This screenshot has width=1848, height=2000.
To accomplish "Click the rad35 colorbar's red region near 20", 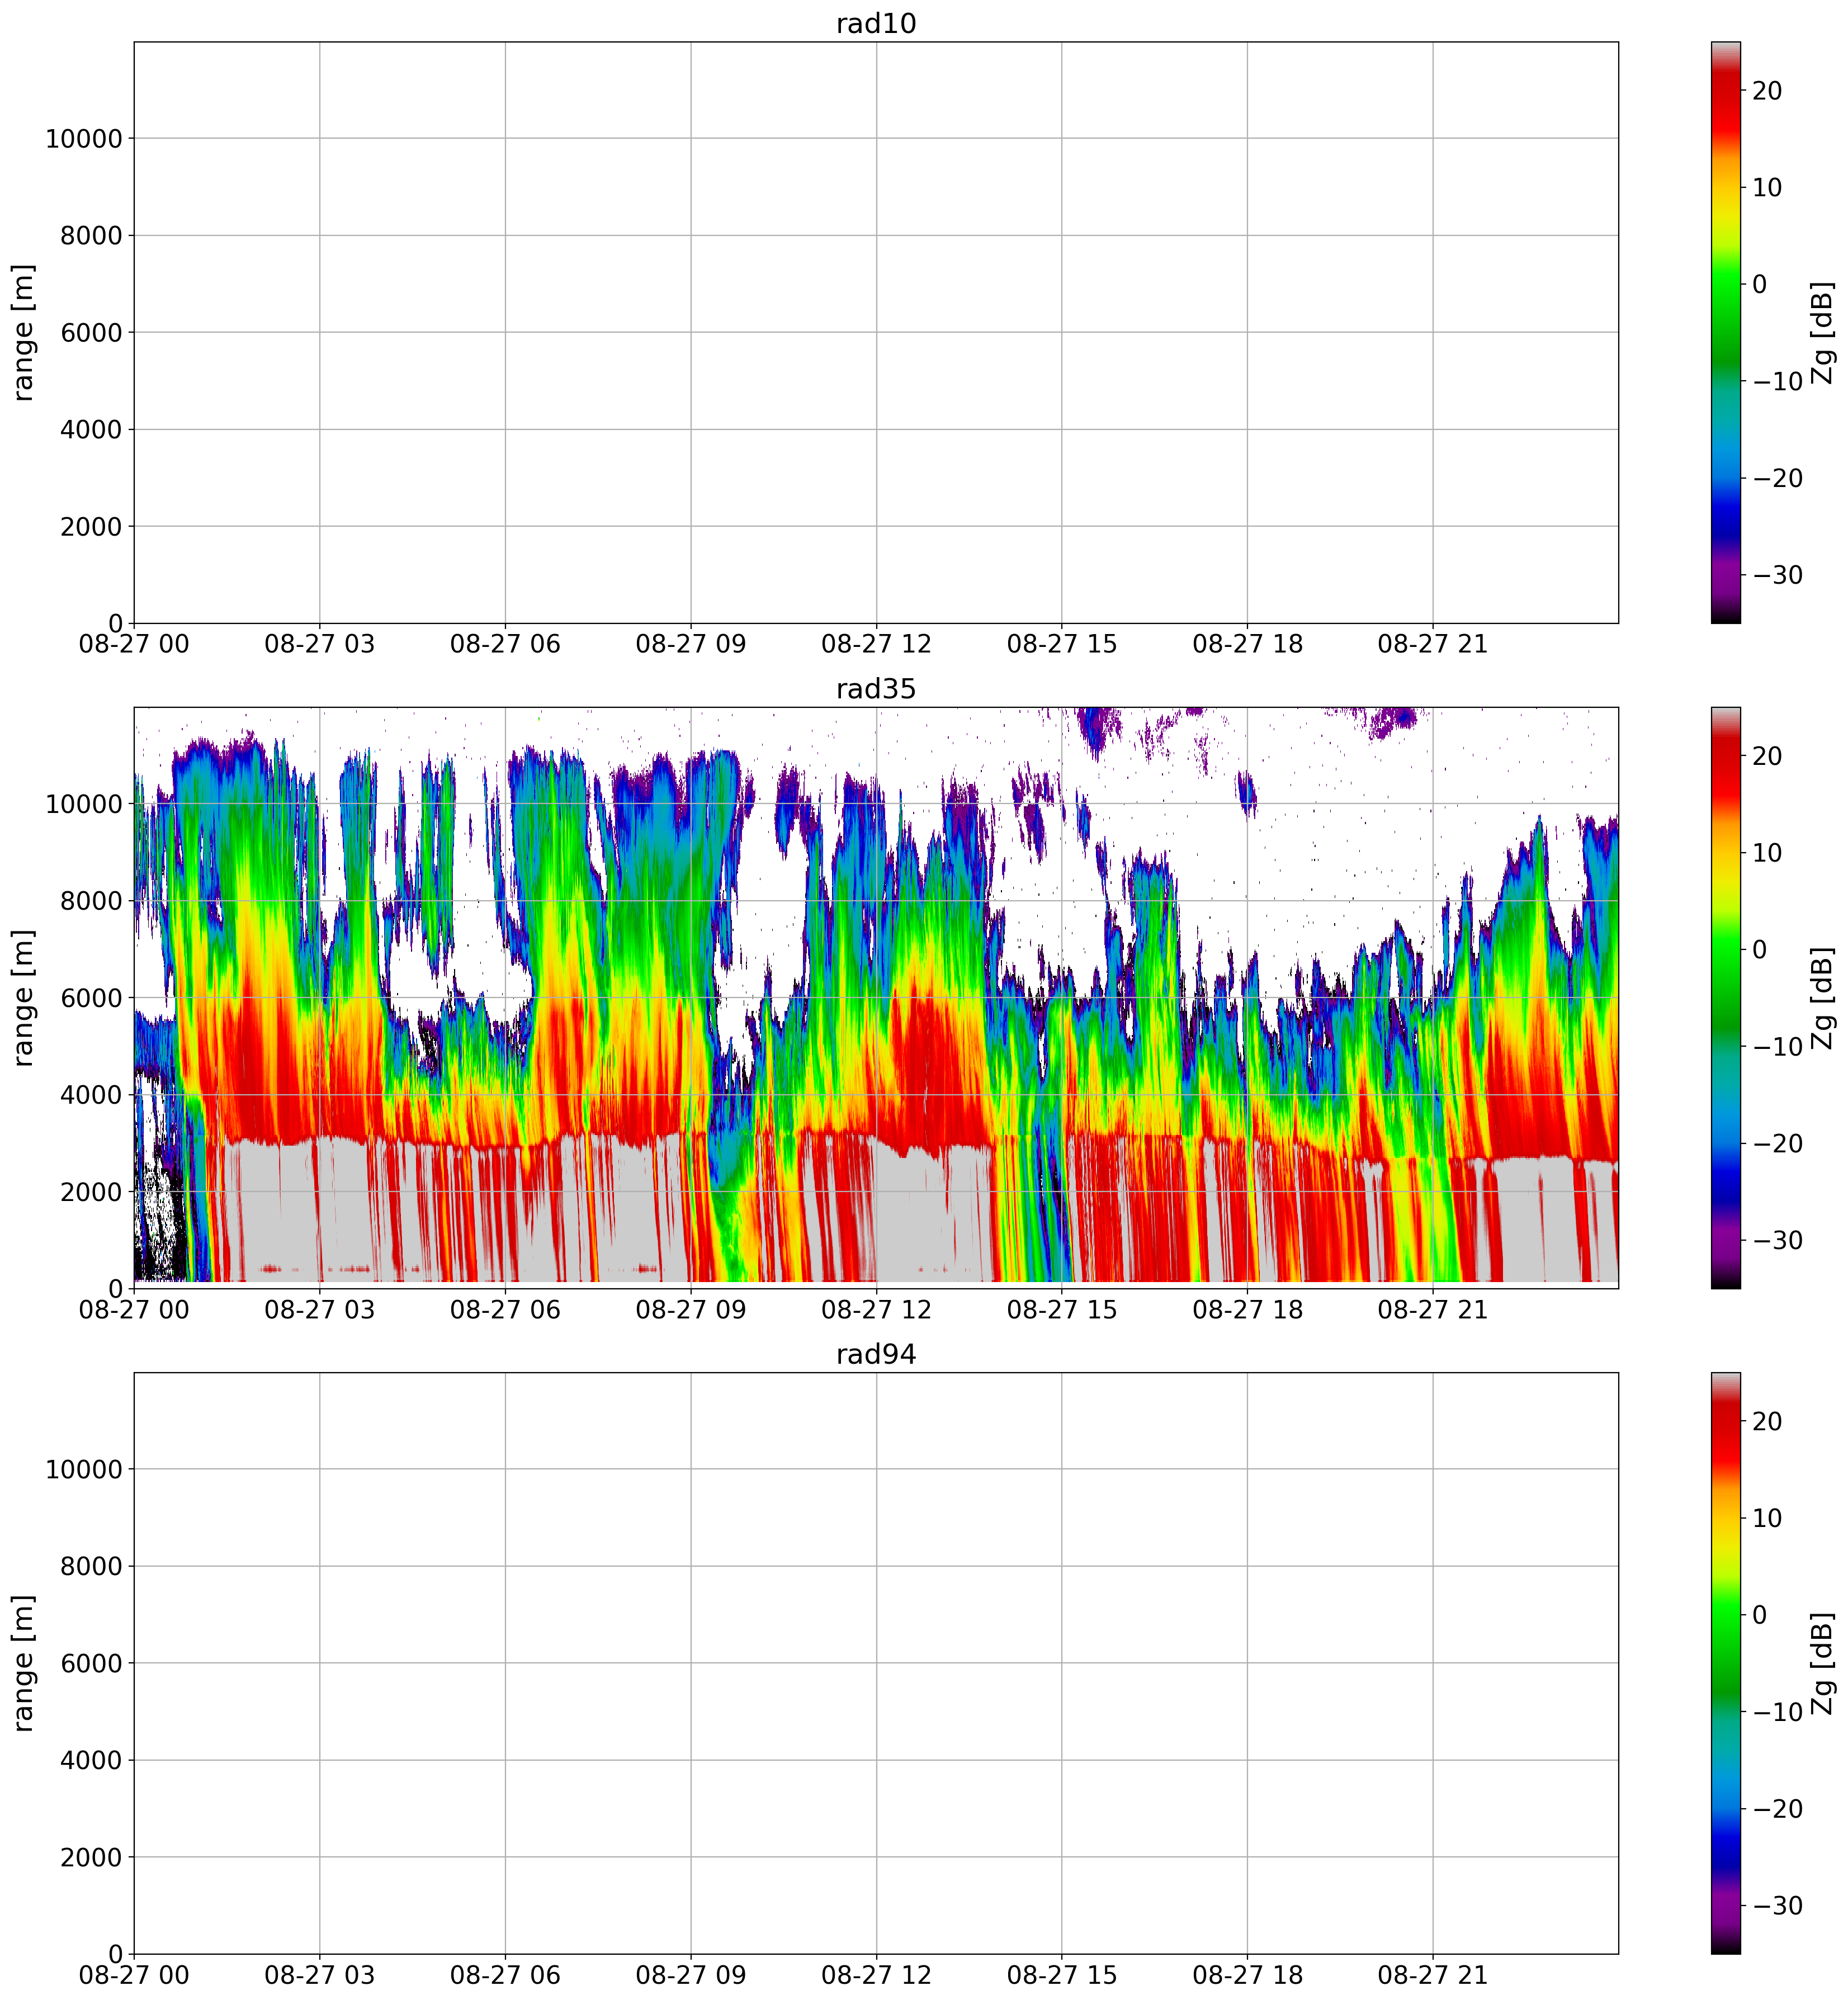I will point(1725,757).
